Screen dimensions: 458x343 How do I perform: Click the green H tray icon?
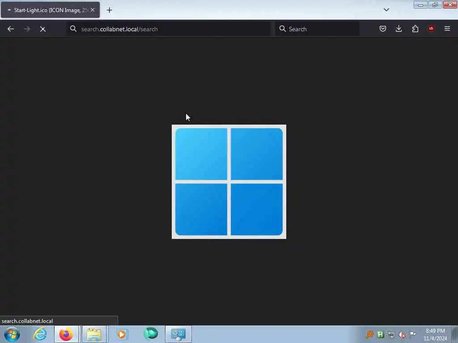click(x=381, y=334)
